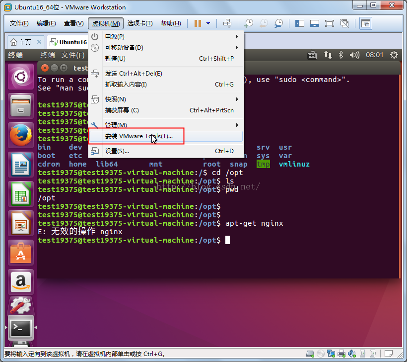Open Amazon launcher icon
The height and width of the screenshot is (362, 407).
pos(21,282)
